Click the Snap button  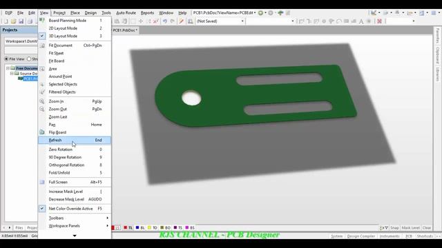click(394, 228)
